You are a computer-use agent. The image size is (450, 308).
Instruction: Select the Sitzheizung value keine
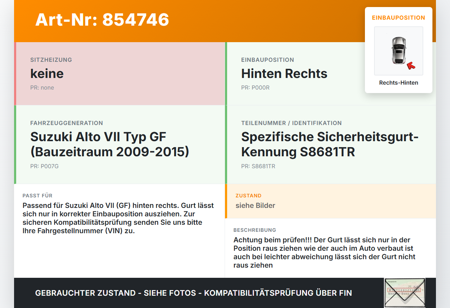click(47, 73)
